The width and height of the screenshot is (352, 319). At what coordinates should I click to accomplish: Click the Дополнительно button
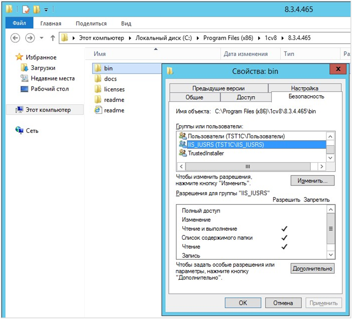(312, 268)
